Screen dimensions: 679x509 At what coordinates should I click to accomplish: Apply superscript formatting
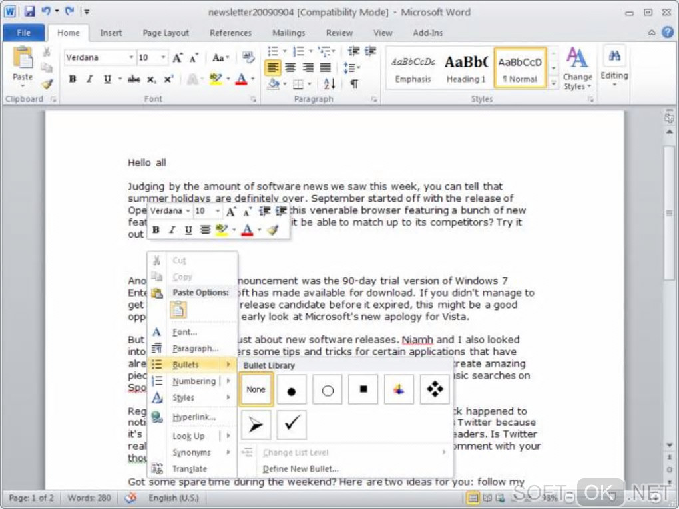(x=168, y=79)
